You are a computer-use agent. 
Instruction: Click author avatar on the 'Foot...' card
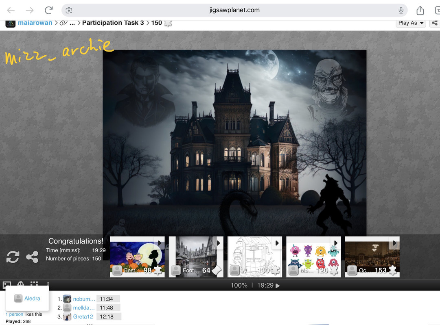click(x=176, y=271)
